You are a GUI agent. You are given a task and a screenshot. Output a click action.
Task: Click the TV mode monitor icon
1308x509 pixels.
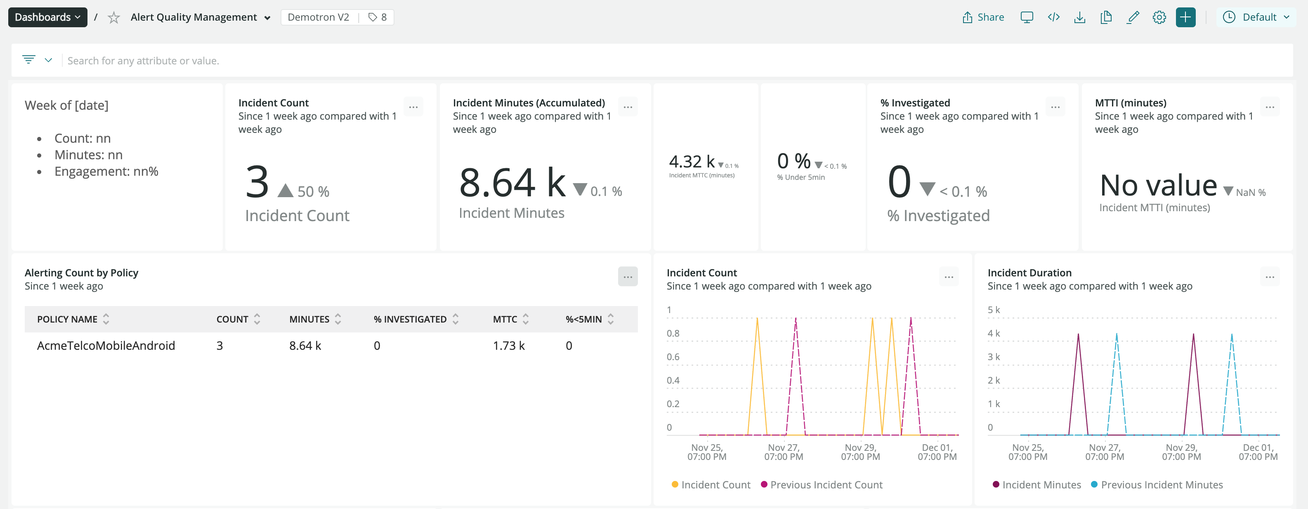(1027, 17)
